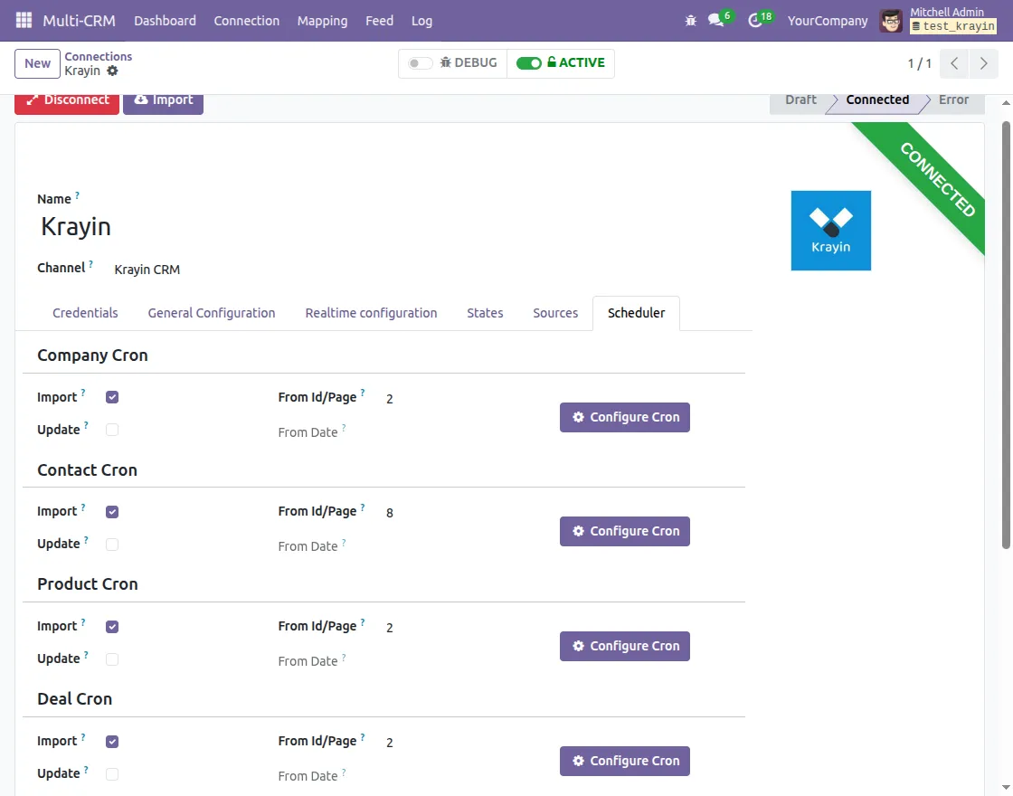Click the red Disconnect button
1013x796 pixels.
tap(67, 103)
